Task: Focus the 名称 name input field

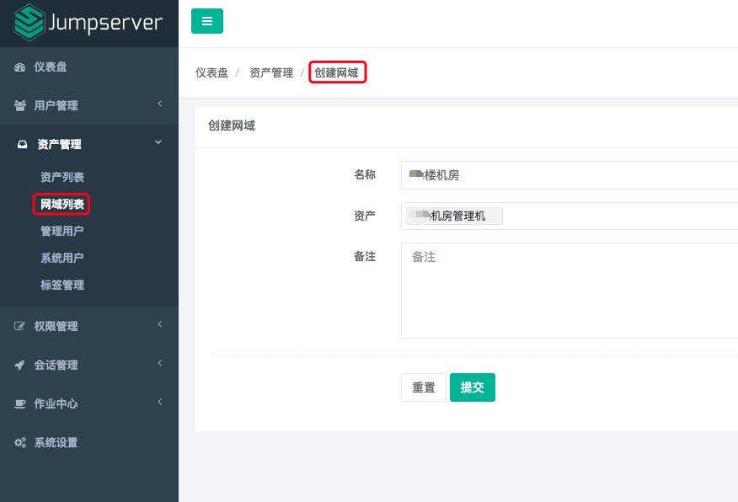Action: (x=570, y=175)
